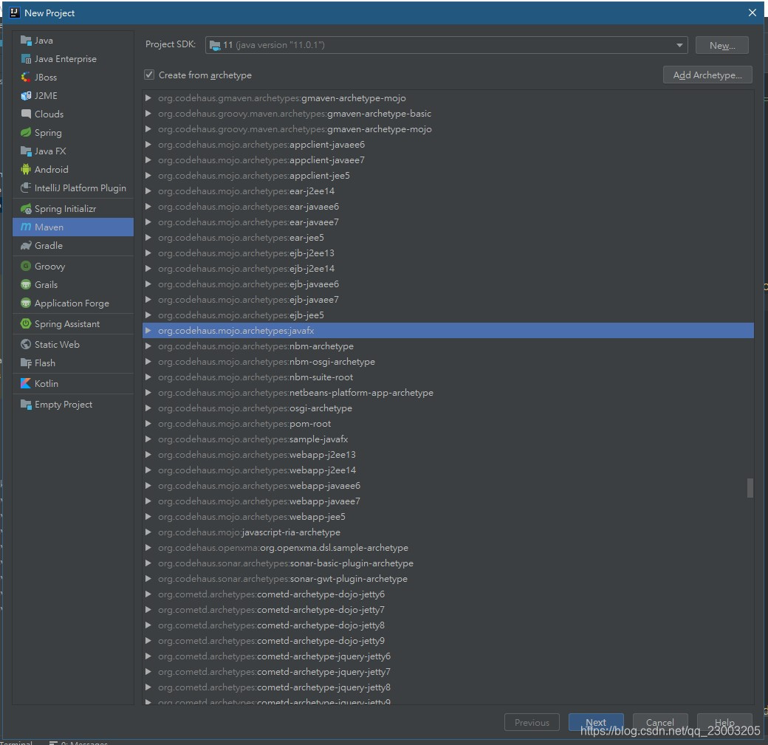Screen dimensions: 768x745
Task: Click the IntelliJ logo in title bar
Action: tap(15, 13)
